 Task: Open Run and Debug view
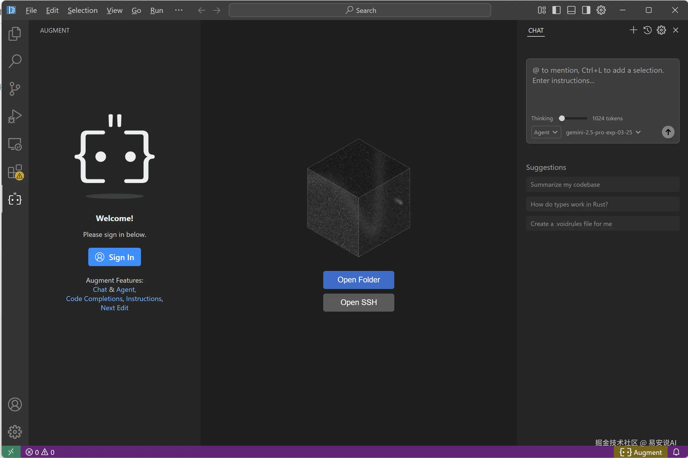coord(15,116)
